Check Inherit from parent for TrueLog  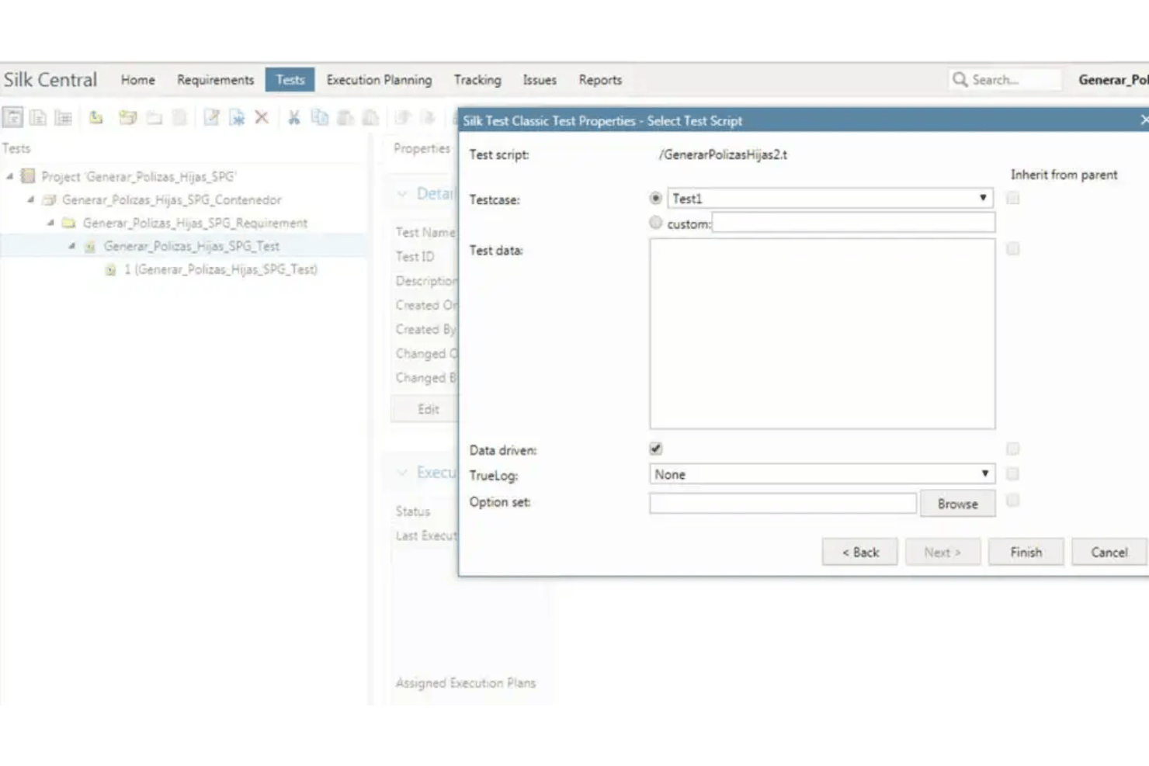(1012, 473)
